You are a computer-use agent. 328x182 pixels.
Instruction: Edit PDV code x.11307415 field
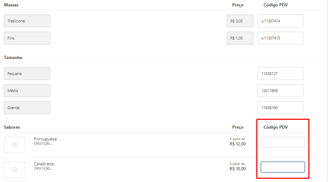click(280, 38)
